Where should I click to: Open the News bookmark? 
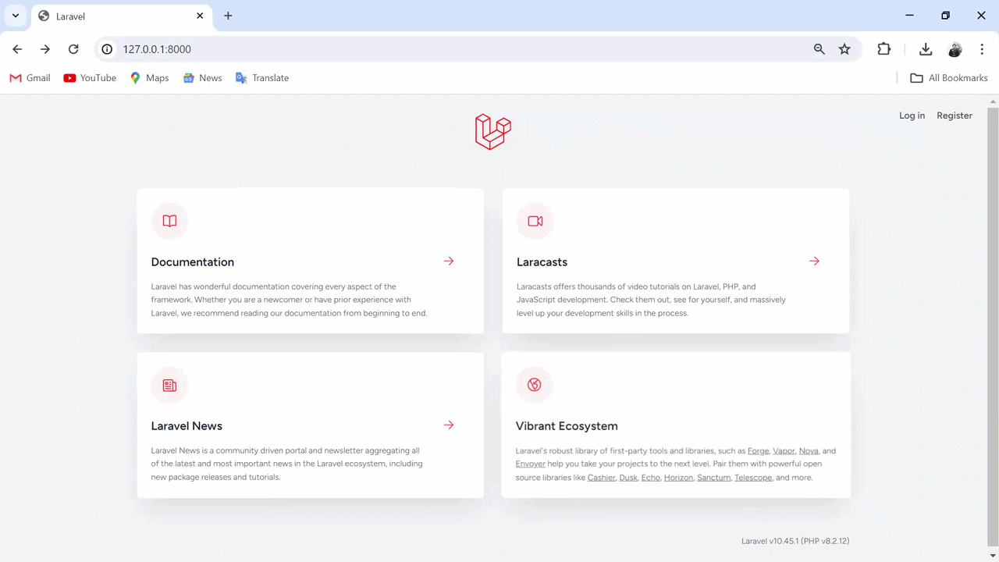(x=202, y=78)
